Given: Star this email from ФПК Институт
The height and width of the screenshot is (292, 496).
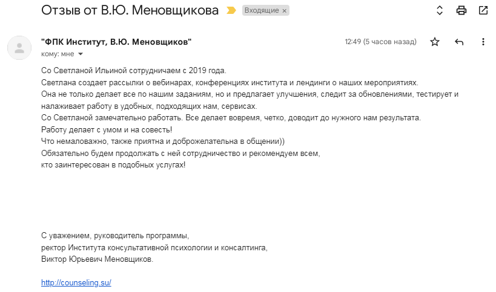Looking at the screenshot, I should (x=435, y=42).
